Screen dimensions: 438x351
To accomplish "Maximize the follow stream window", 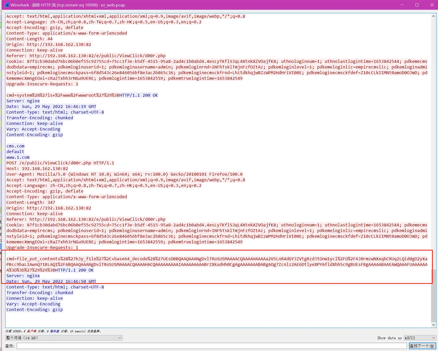I will coord(417,5).
